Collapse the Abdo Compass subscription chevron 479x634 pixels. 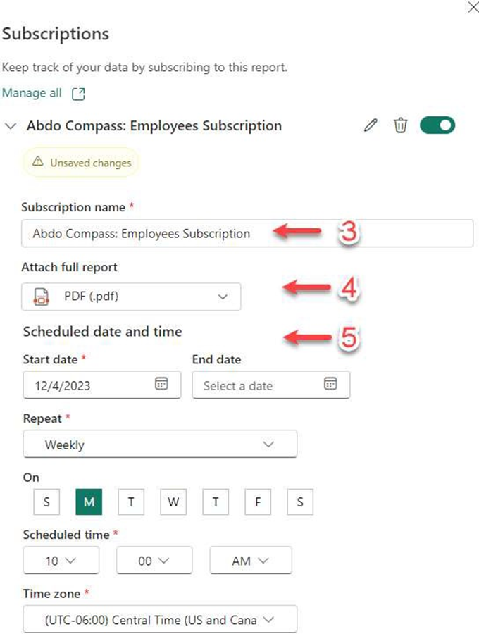pyautogui.click(x=10, y=126)
